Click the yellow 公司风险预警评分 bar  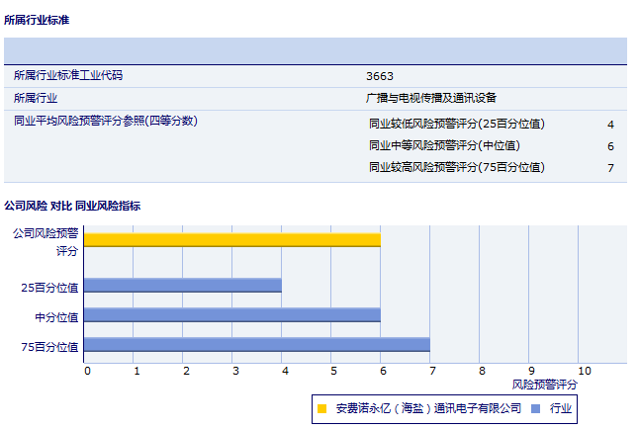(232, 239)
